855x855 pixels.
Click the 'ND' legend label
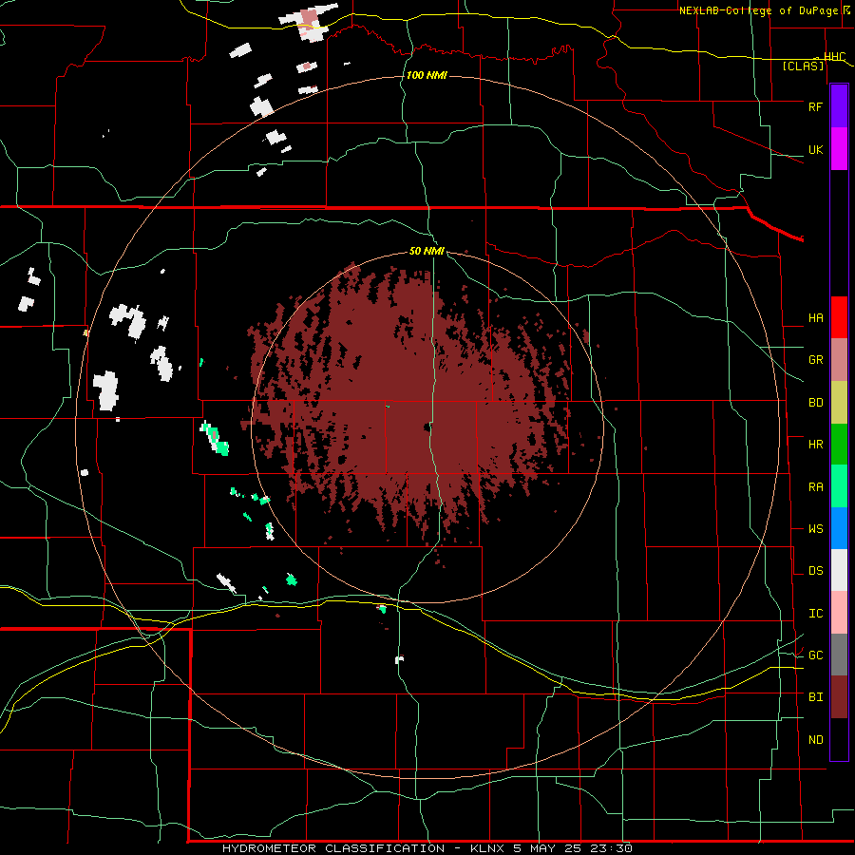815,740
